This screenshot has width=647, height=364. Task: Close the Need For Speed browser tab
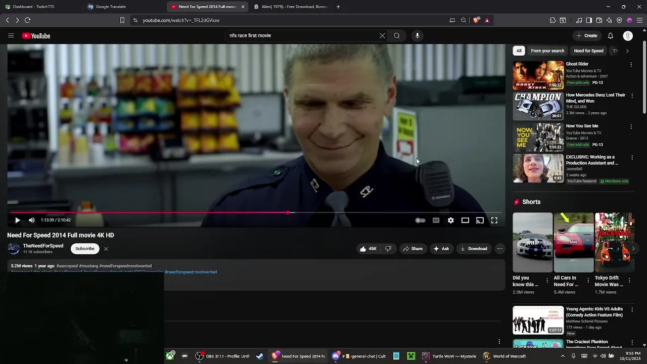click(243, 7)
